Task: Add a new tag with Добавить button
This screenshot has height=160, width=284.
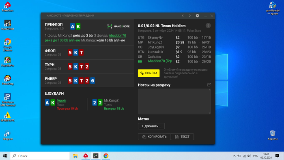Action: [x=151, y=126]
